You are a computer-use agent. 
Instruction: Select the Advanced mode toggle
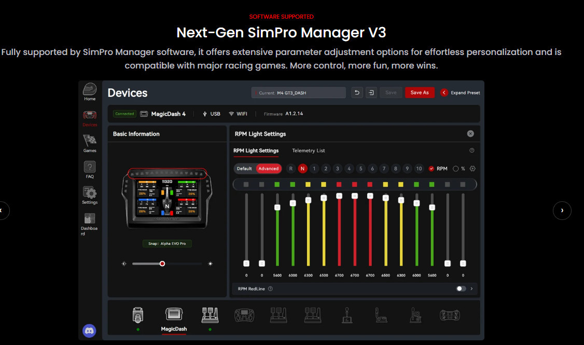pos(269,169)
